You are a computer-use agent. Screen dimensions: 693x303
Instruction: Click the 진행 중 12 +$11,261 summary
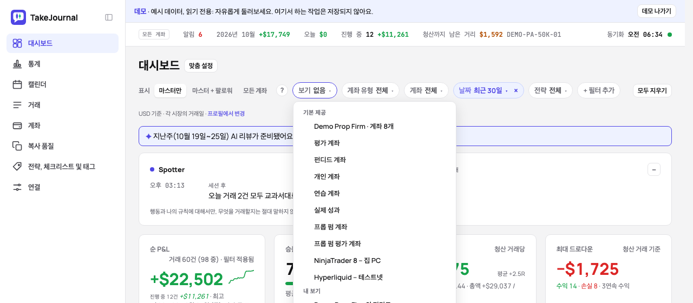point(375,35)
